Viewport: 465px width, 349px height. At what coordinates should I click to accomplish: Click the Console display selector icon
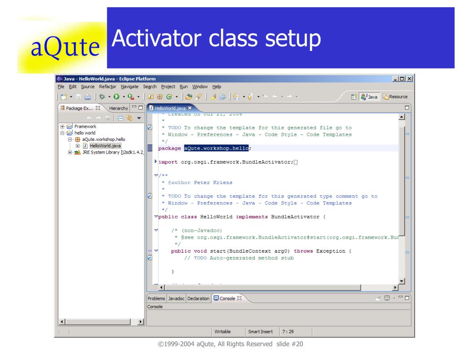click(387, 298)
